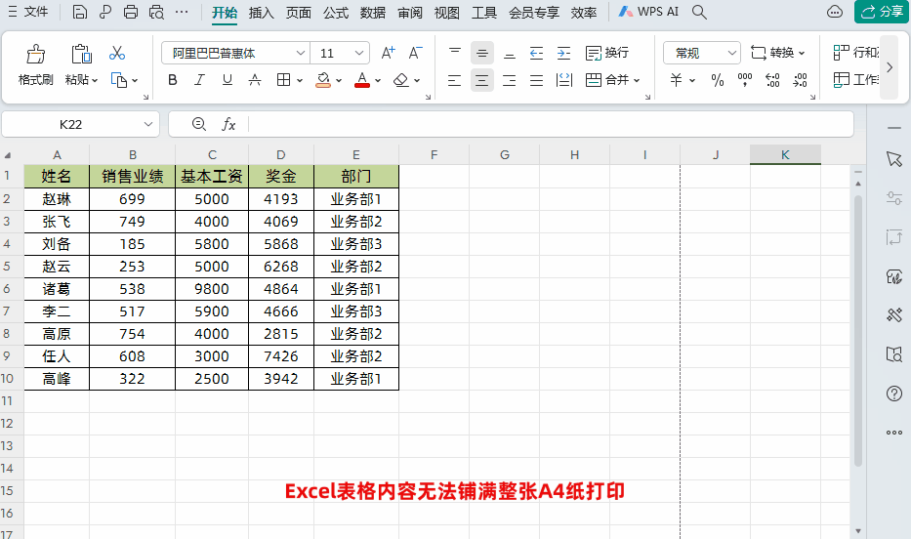
Task: Click the scissors Cut icon
Action: (117, 53)
